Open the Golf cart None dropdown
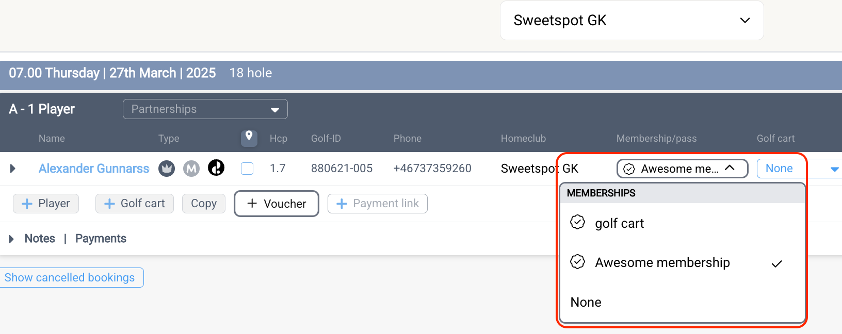842x334 pixels. [x=799, y=169]
